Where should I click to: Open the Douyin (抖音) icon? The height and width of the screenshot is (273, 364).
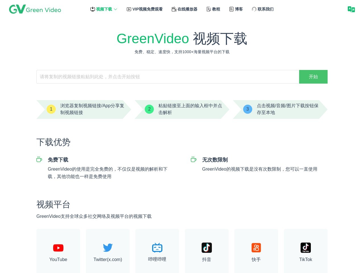[x=207, y=248]
